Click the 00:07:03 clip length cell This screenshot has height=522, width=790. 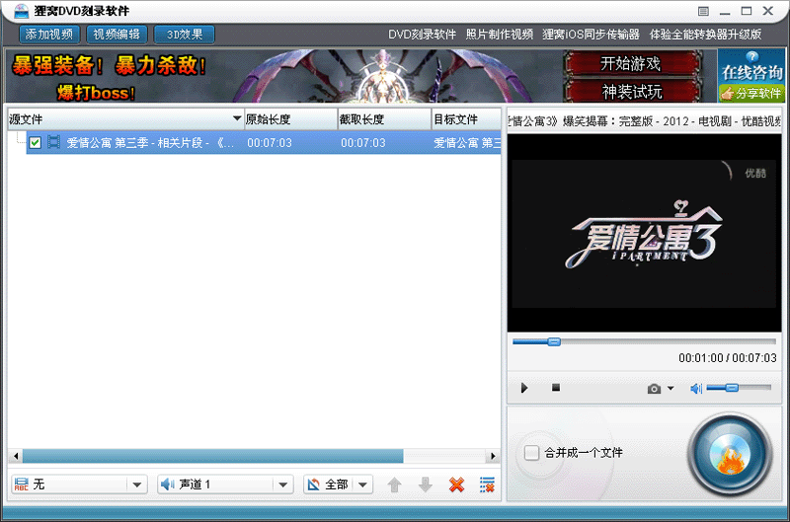click(362, 143)
